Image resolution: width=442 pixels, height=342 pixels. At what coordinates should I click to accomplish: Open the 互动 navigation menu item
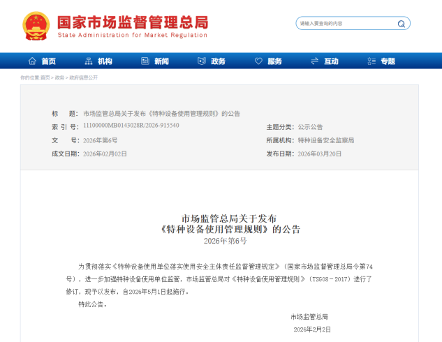tap(331, 61)
